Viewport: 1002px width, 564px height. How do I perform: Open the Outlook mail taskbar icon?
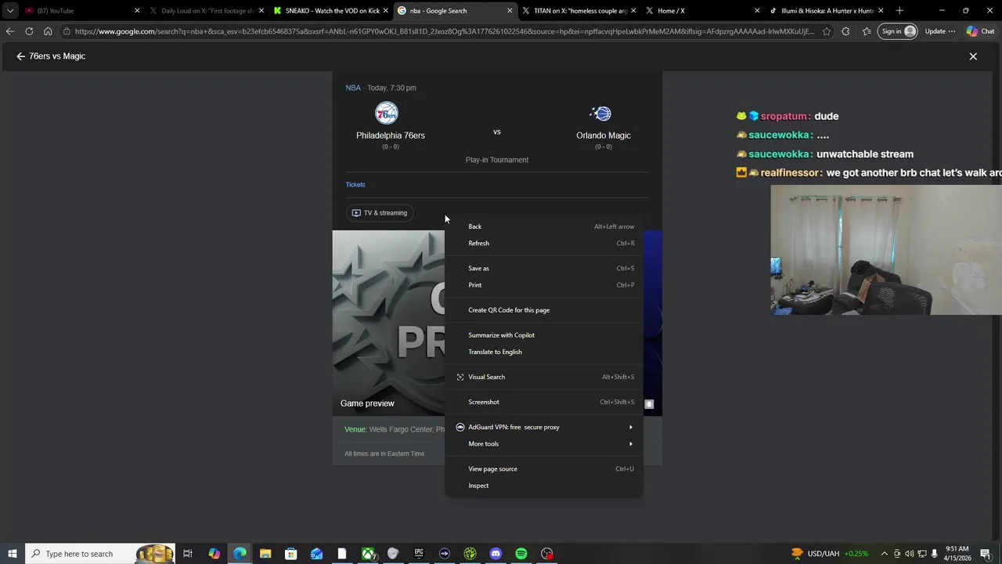(x=316, y=554)
